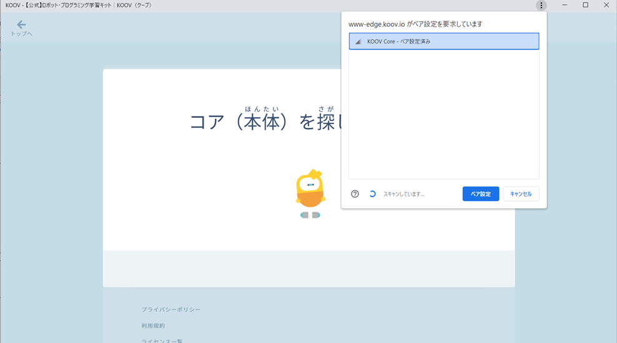This screenshot has width=617, height=343.
Task: Click the back arrow icon to top page
Action: point(21,25)
